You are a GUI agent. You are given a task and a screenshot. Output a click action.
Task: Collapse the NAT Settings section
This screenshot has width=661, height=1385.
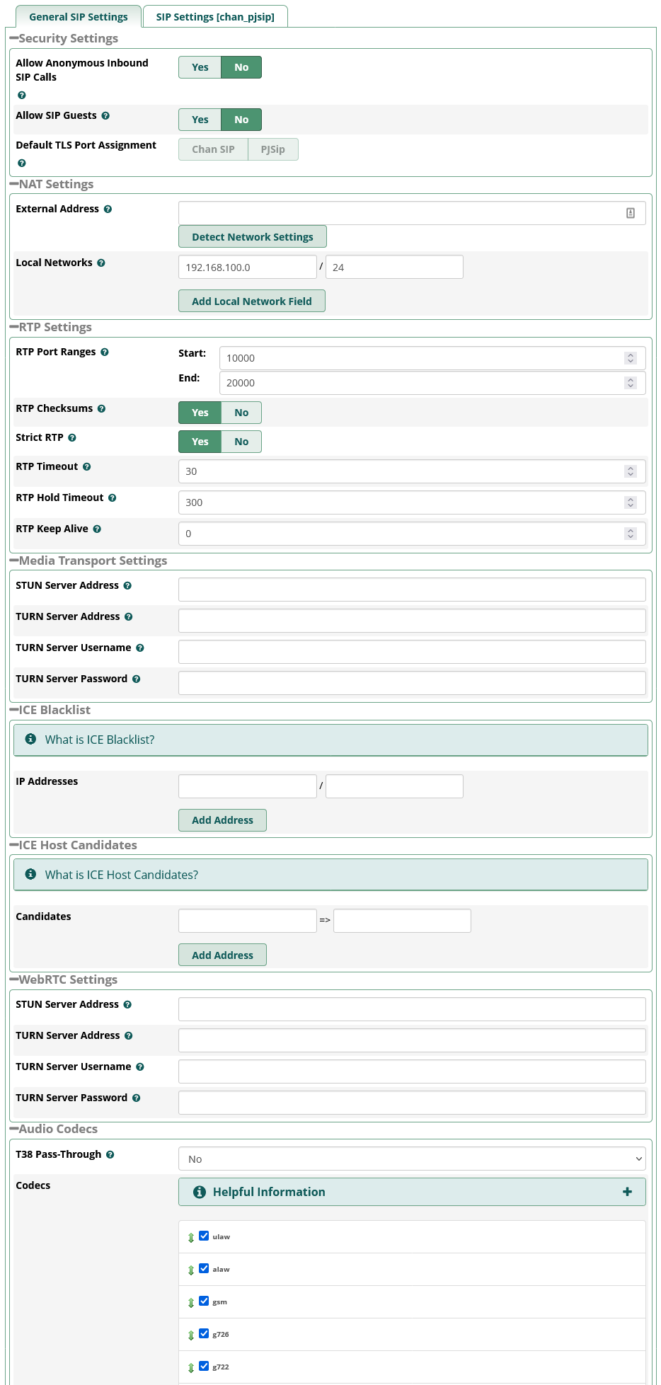tap(14, 184)
